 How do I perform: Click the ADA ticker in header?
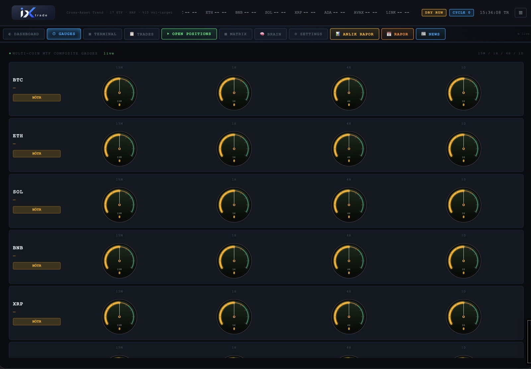335,13
